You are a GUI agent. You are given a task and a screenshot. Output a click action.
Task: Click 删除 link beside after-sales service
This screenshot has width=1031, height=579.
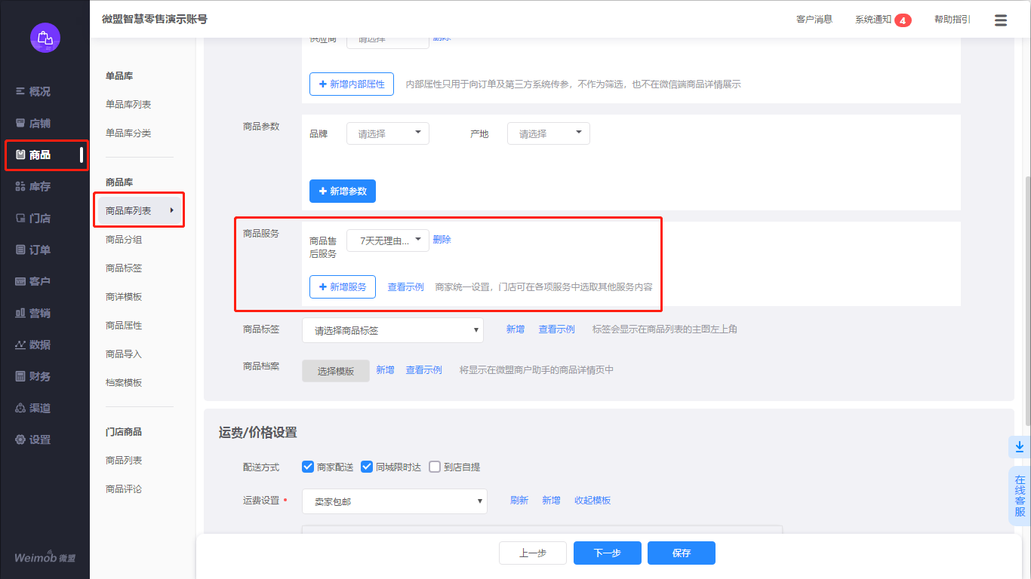442,240
